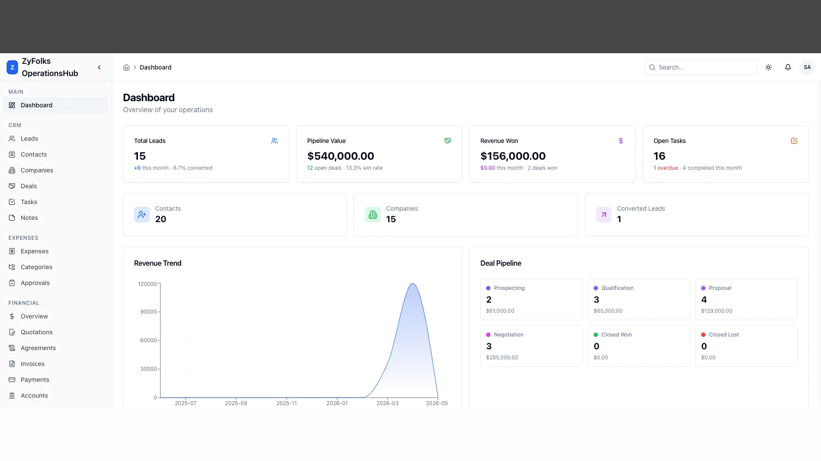Open Approvals under Expenses
The image size is (821, 461).
click(56, 283)
